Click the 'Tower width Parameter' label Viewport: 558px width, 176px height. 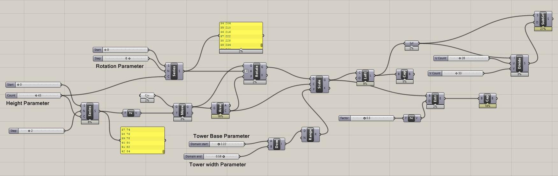[218, 165]
